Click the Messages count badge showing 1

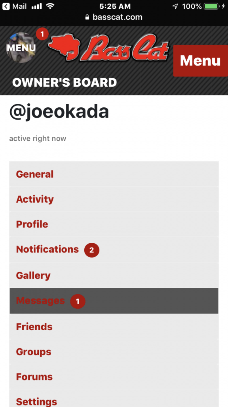pyautogui.click(x=78, y=301)
